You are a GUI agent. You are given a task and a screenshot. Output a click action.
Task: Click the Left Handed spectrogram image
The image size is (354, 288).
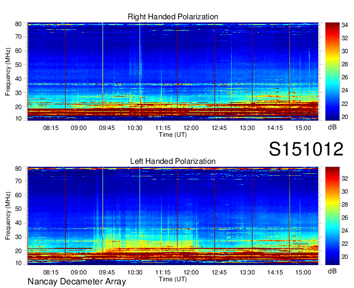point(173,216)
